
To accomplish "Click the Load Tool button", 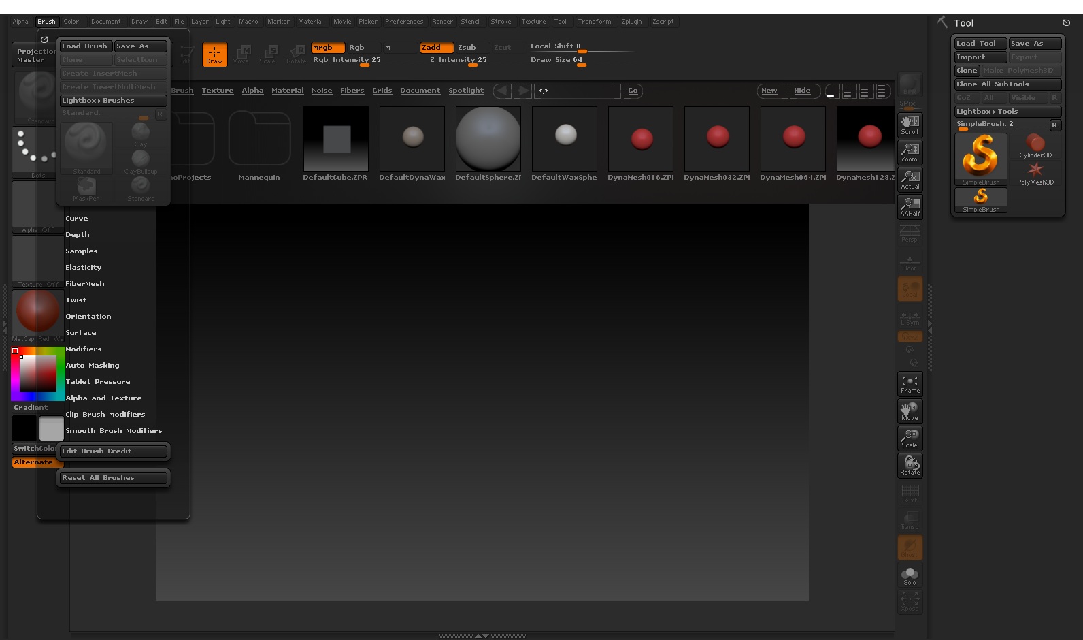I will point(980,44).
